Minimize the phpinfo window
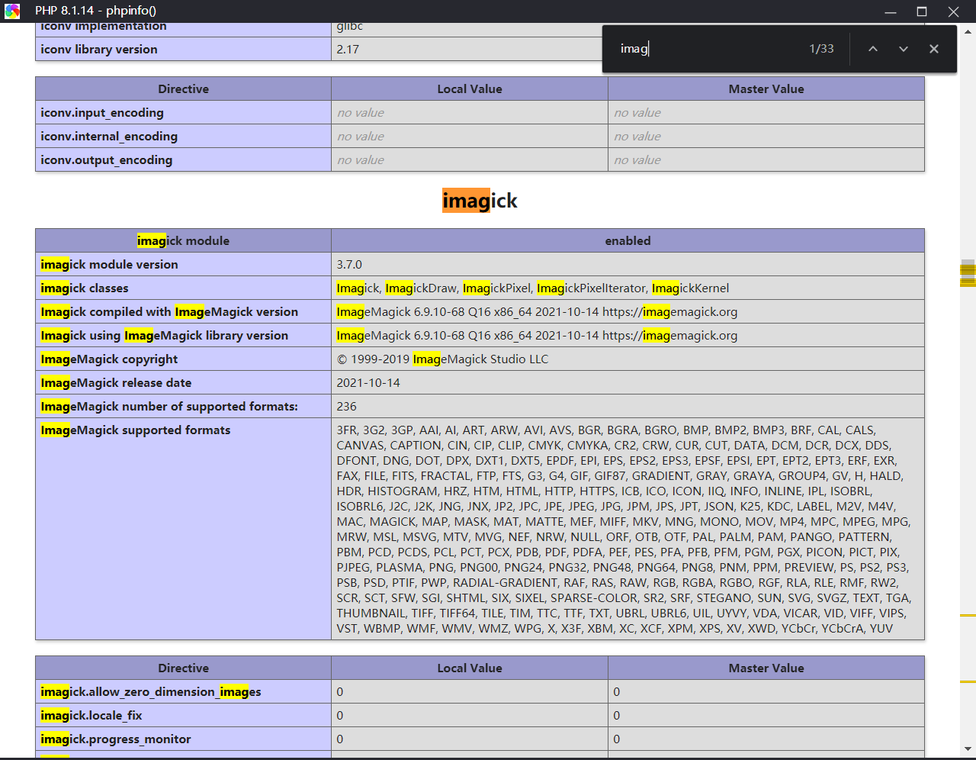Image resolution: width=976 pixels, height=760 pixels. point(890,11)
